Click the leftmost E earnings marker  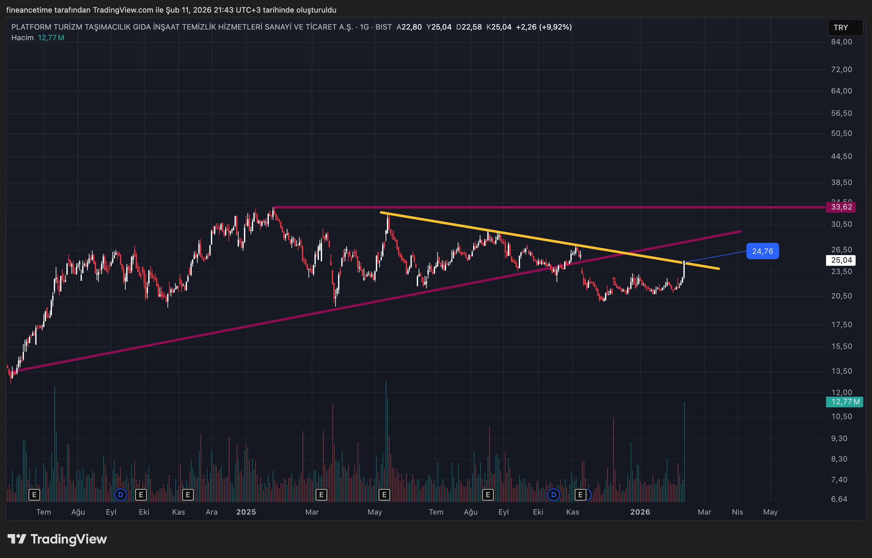coord(34,494)
